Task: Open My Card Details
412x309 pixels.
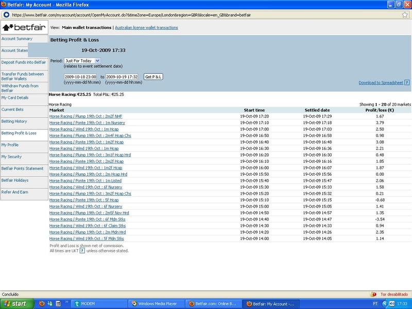Action: 15,97
